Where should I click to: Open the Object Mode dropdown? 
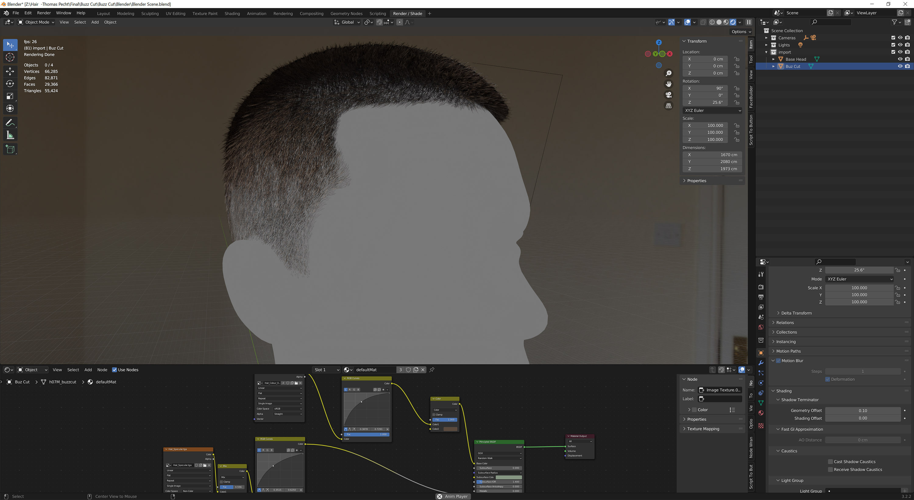[36, 22]
